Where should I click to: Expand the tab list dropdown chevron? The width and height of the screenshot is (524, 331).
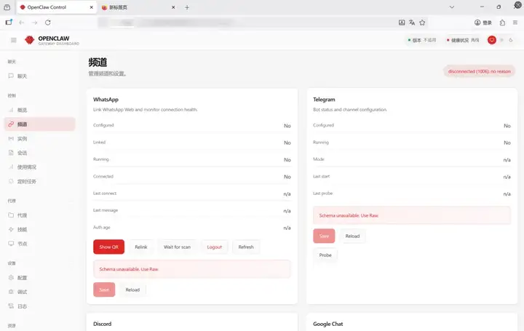pos(452,7)
